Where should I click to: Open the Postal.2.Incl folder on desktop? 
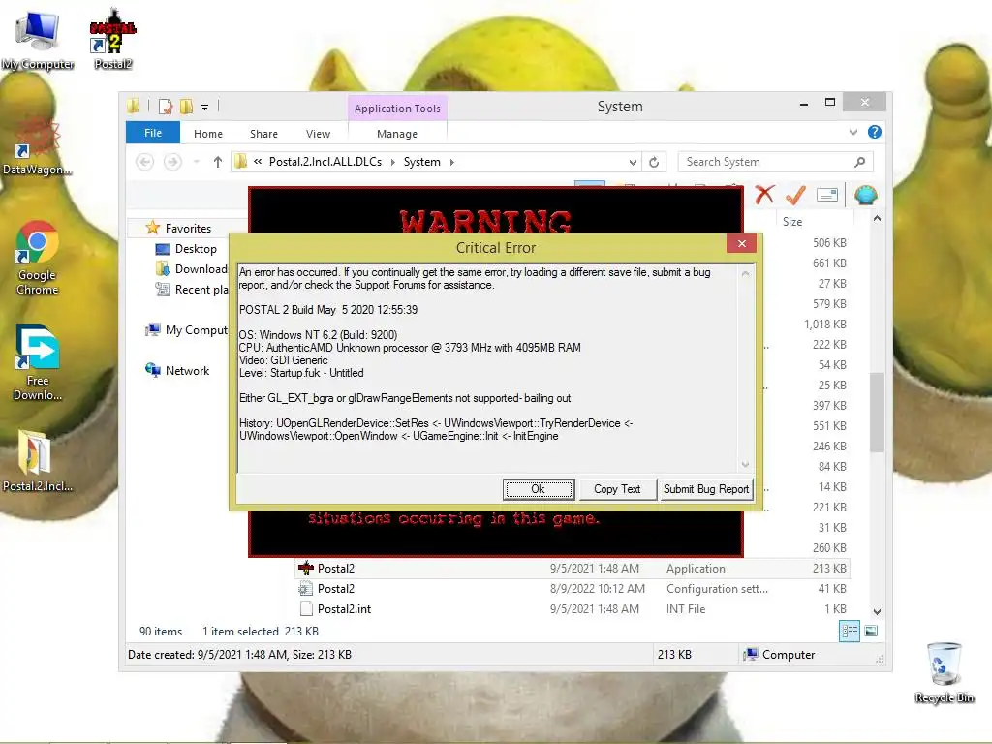pyautogui.click(x=38, y=462)
